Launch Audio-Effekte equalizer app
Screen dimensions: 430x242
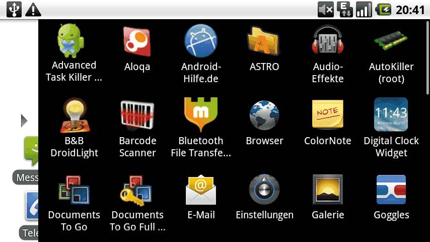point(328,40)
